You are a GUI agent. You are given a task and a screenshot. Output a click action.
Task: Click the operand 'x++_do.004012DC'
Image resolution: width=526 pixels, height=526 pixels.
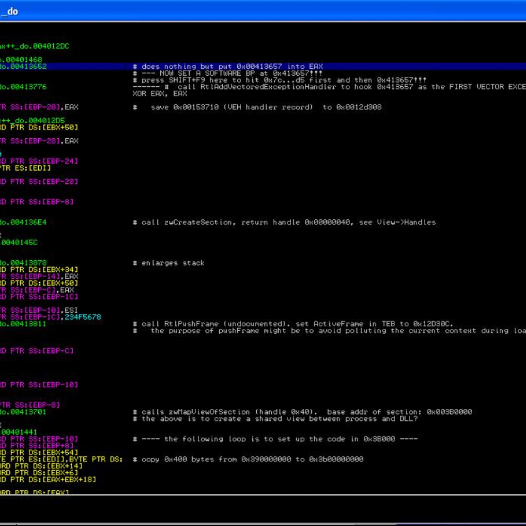pyautogui.click(x=35, y=46)
